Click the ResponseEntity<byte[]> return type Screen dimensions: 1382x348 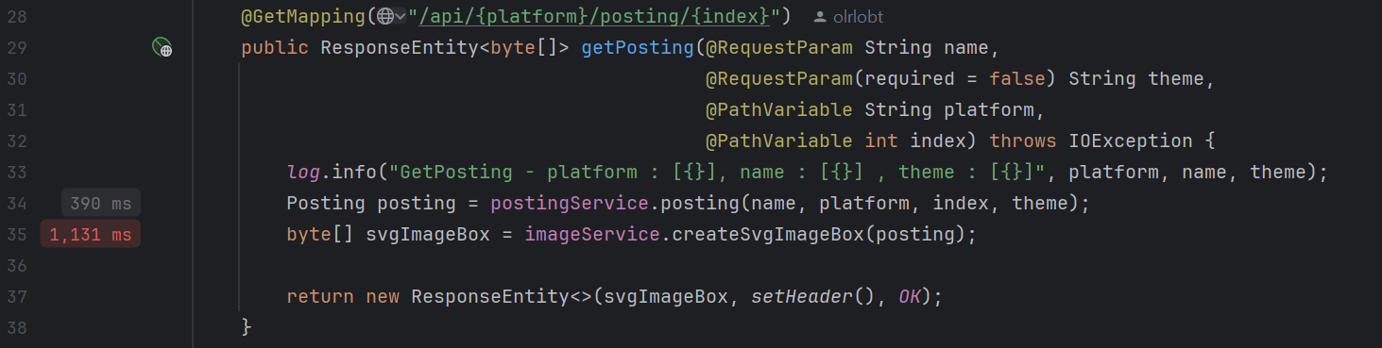coord(445,47)
